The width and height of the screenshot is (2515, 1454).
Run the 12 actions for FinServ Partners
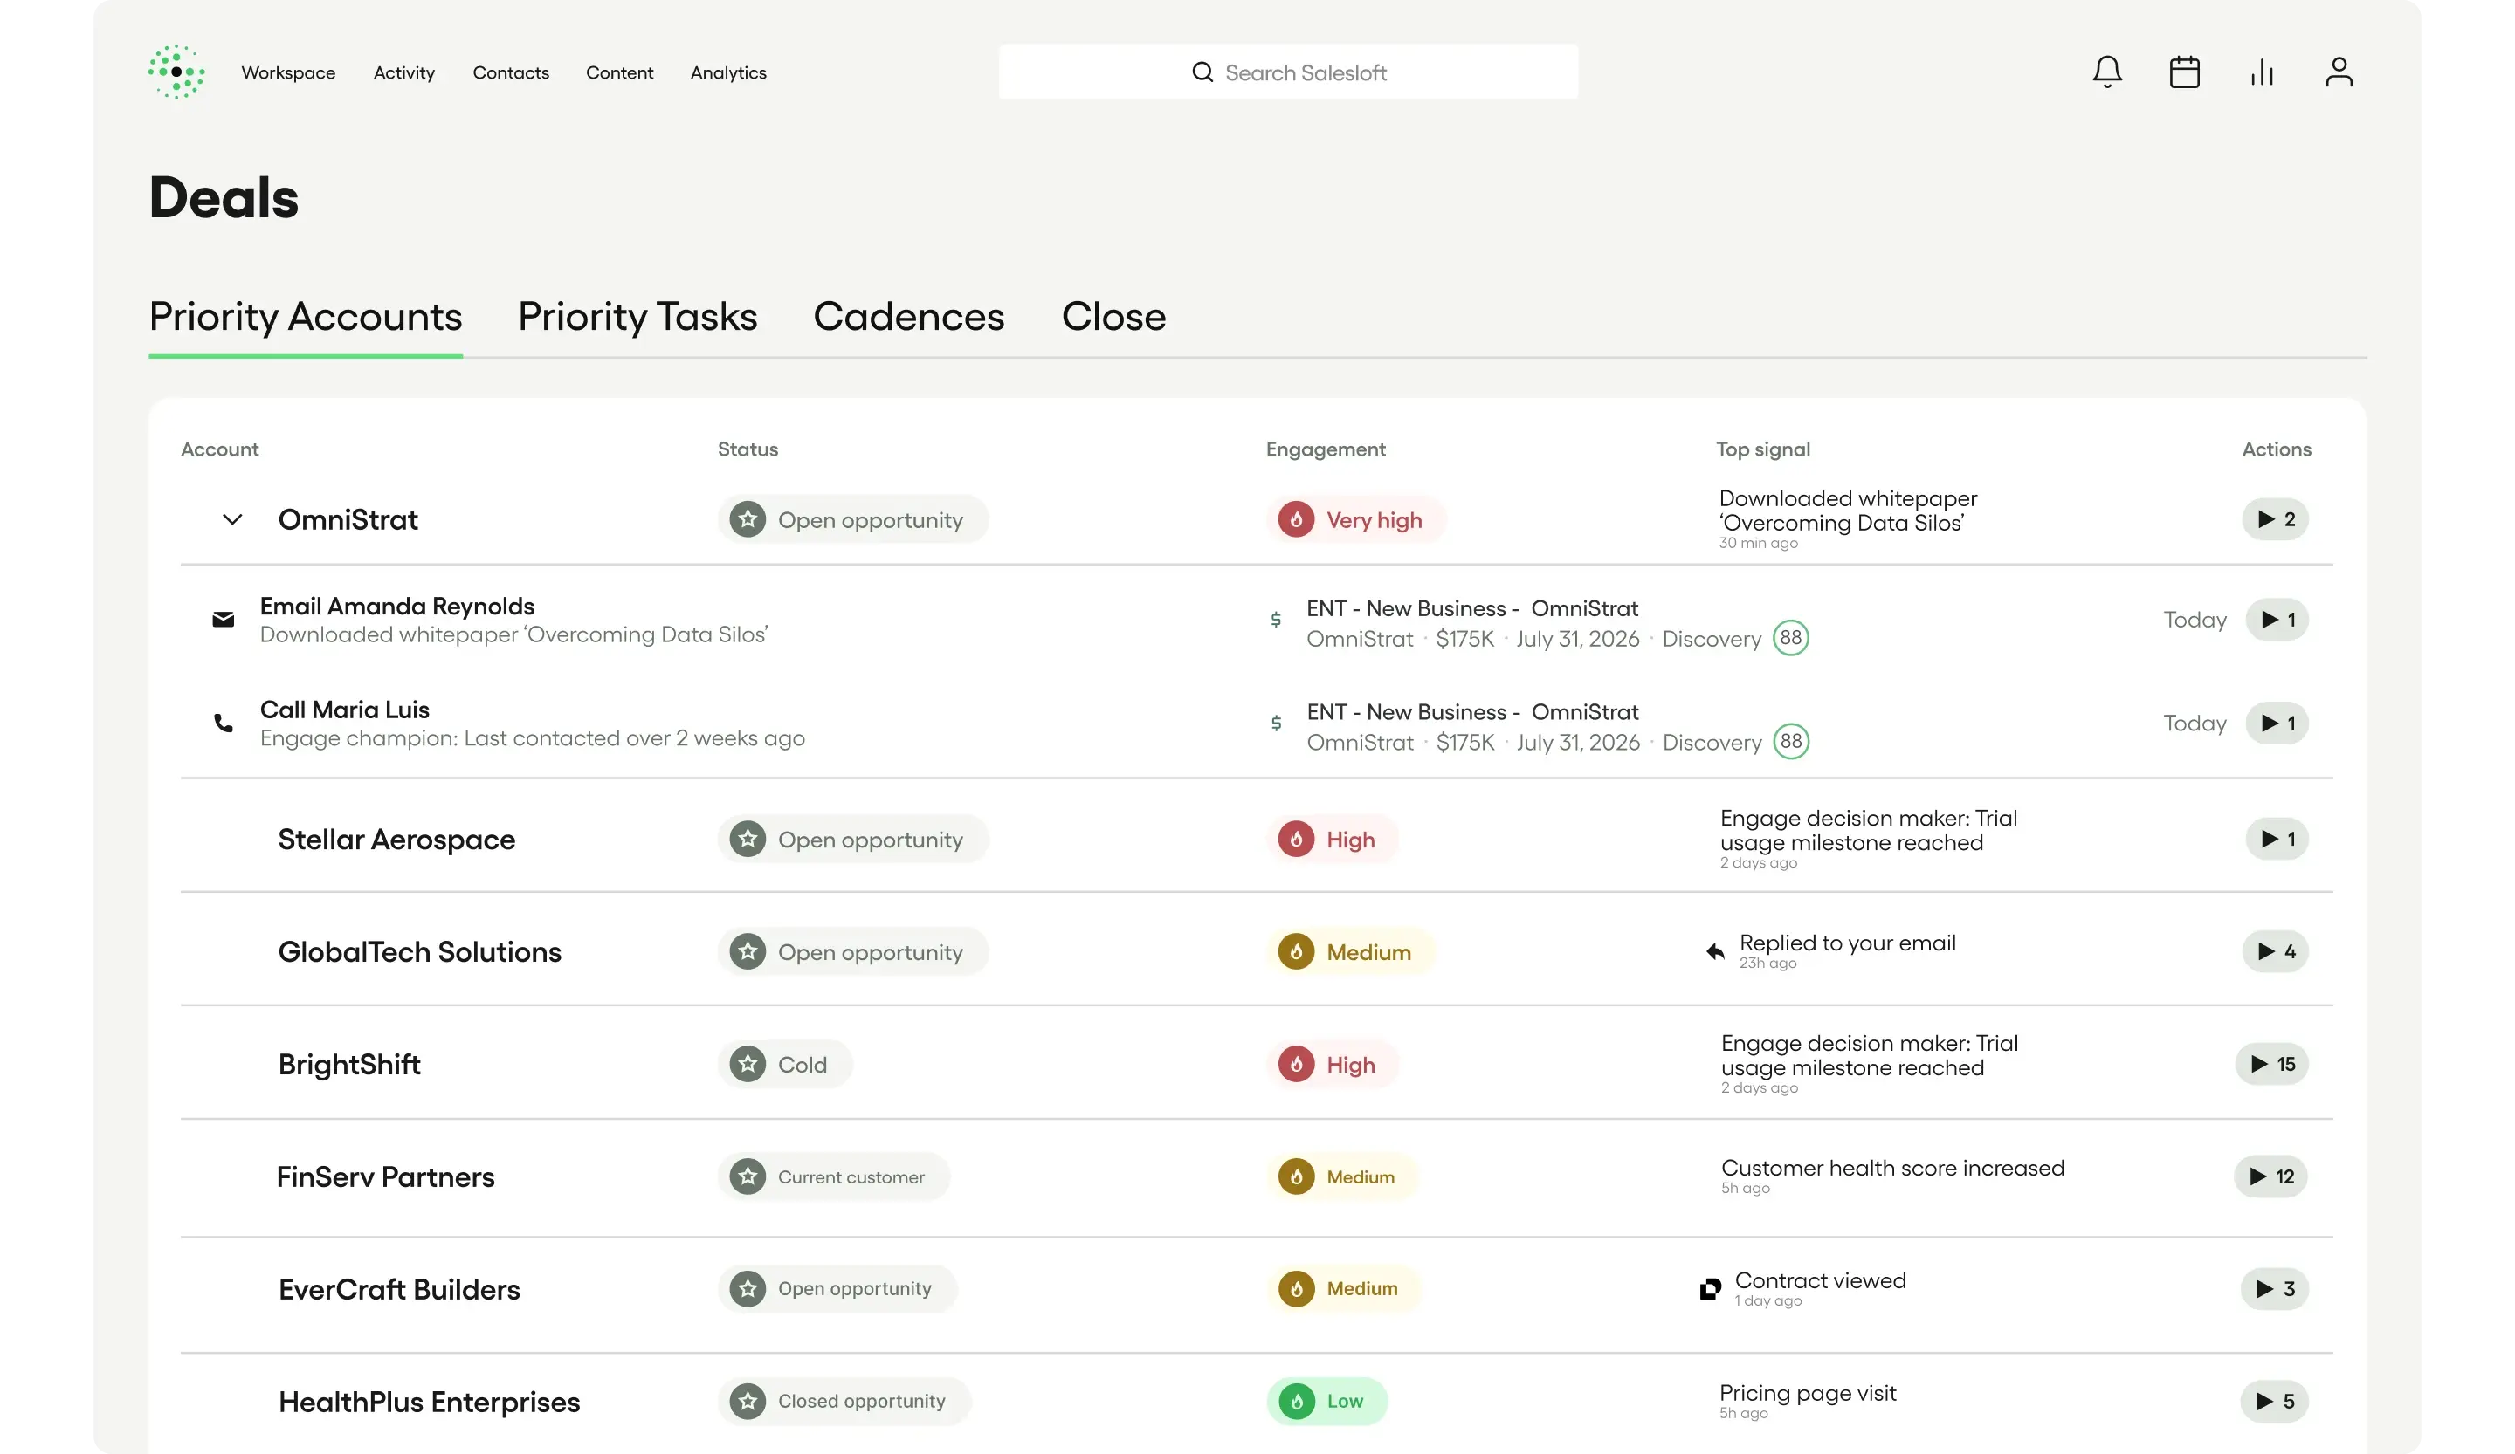[2271, 1176]
